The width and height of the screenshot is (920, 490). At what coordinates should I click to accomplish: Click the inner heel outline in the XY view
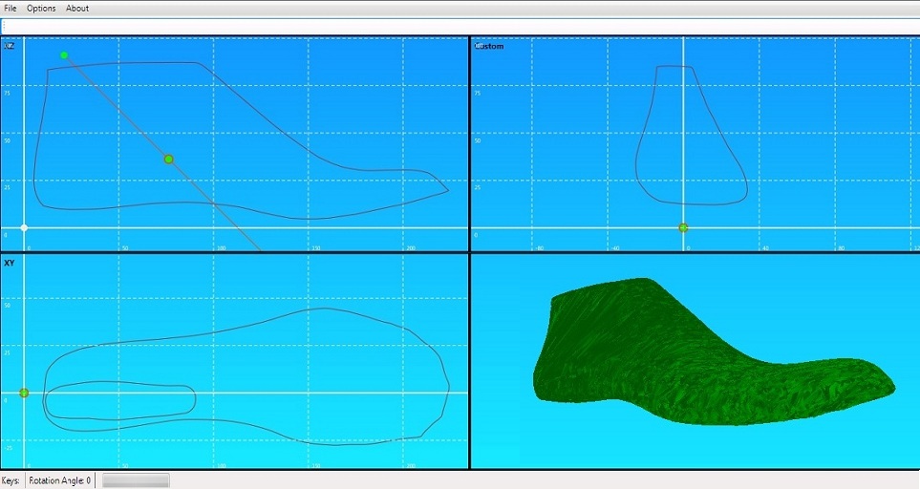[118, 383]
